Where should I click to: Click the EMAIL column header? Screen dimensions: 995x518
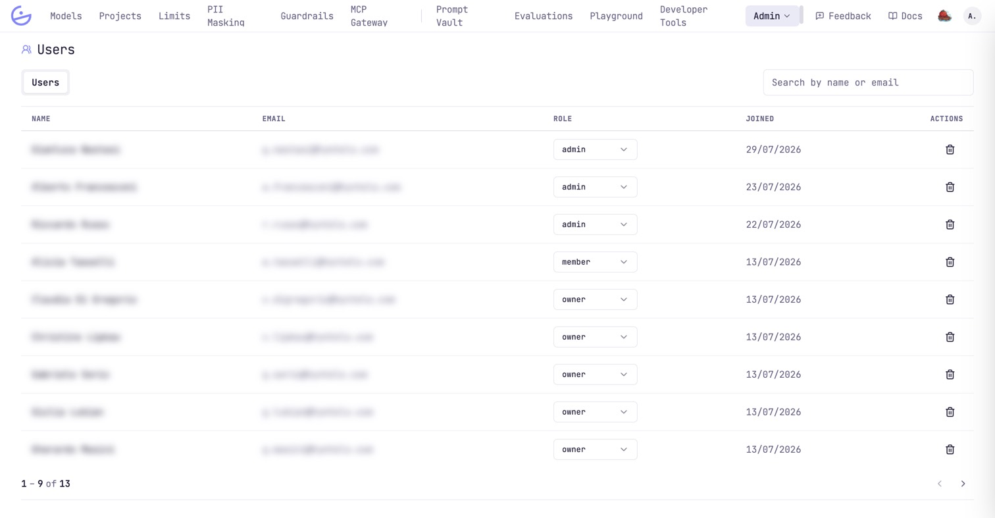[x=274, y=118]
